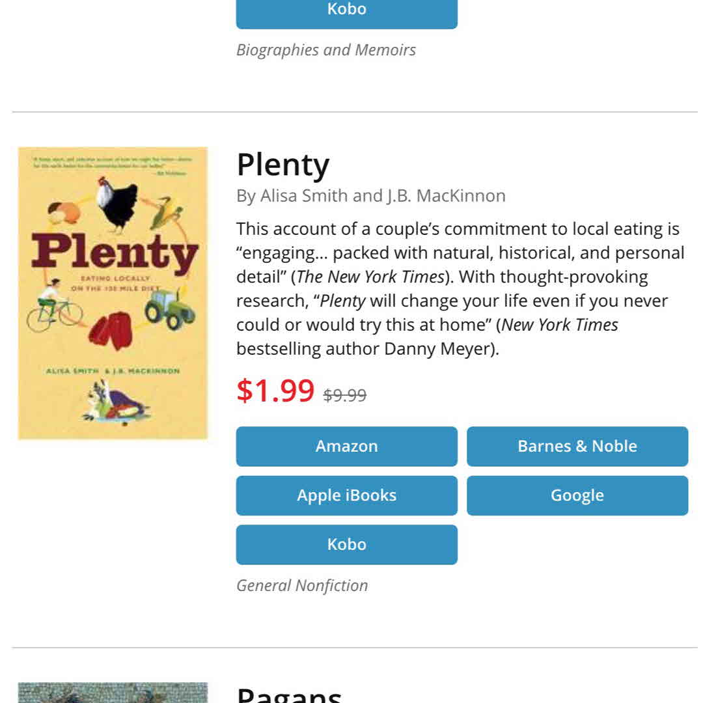Click the Amazon button for Plenty
Image resolution: width=703 pixels, height=703 pixels.
(346, 447)
